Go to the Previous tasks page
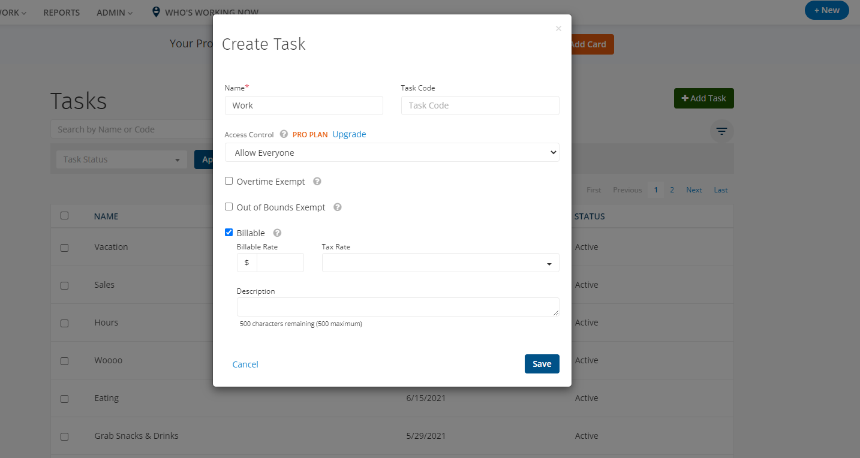Screen dimensions: 860x458 pyautogui.click(x=627, y=190)
